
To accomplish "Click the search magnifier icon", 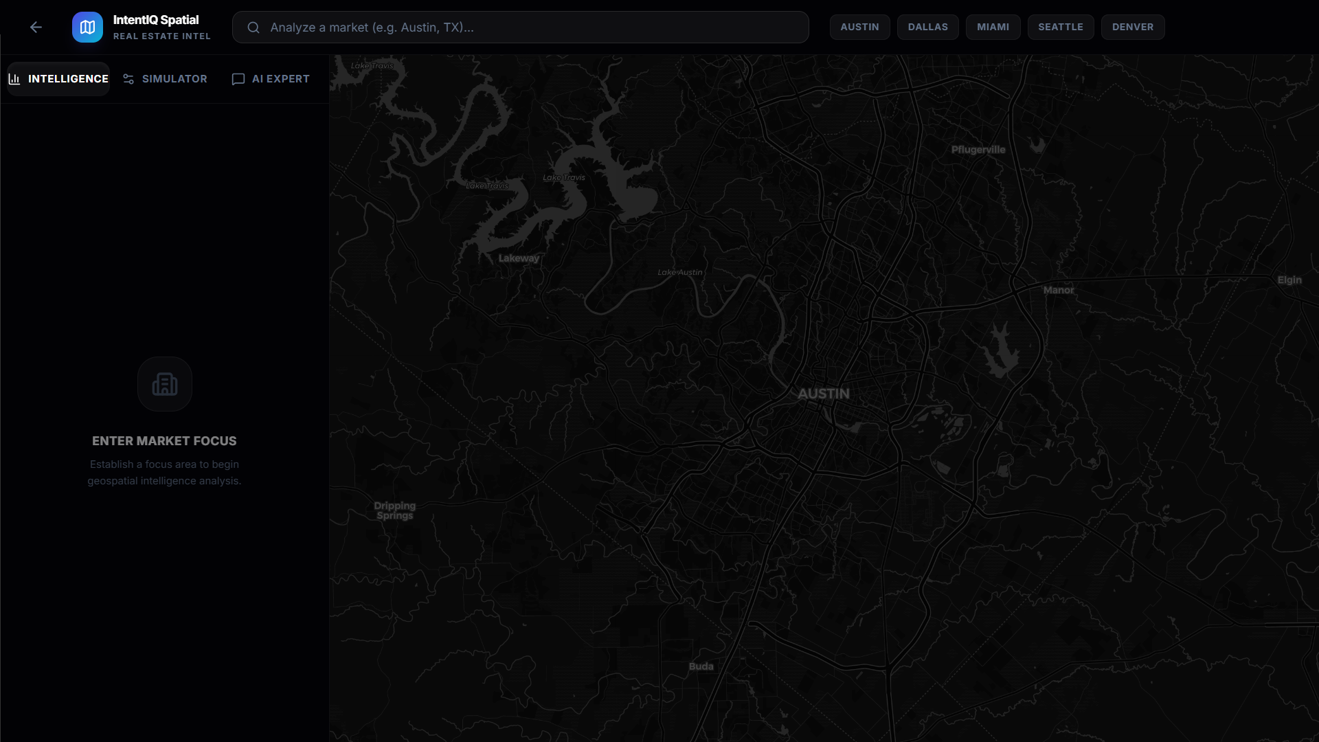I will (253, 27).
